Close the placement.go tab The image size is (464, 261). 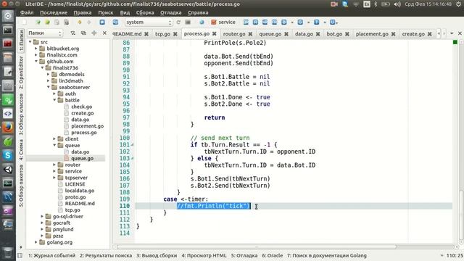pyautogui.click(x=393, y=34)
